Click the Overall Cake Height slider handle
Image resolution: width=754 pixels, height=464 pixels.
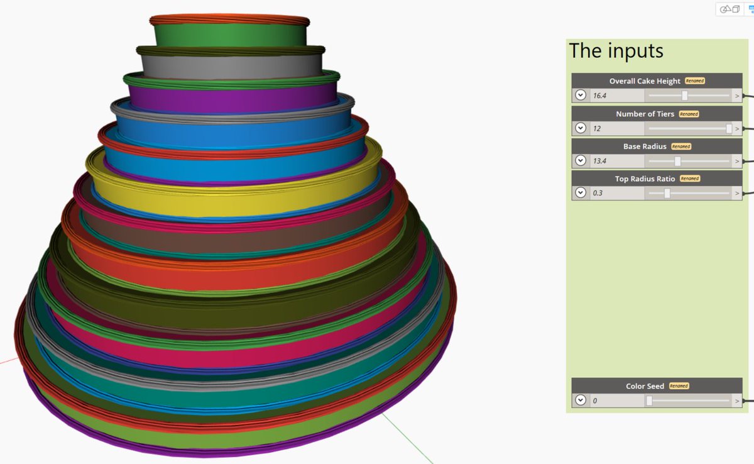(x=685, y=96)
